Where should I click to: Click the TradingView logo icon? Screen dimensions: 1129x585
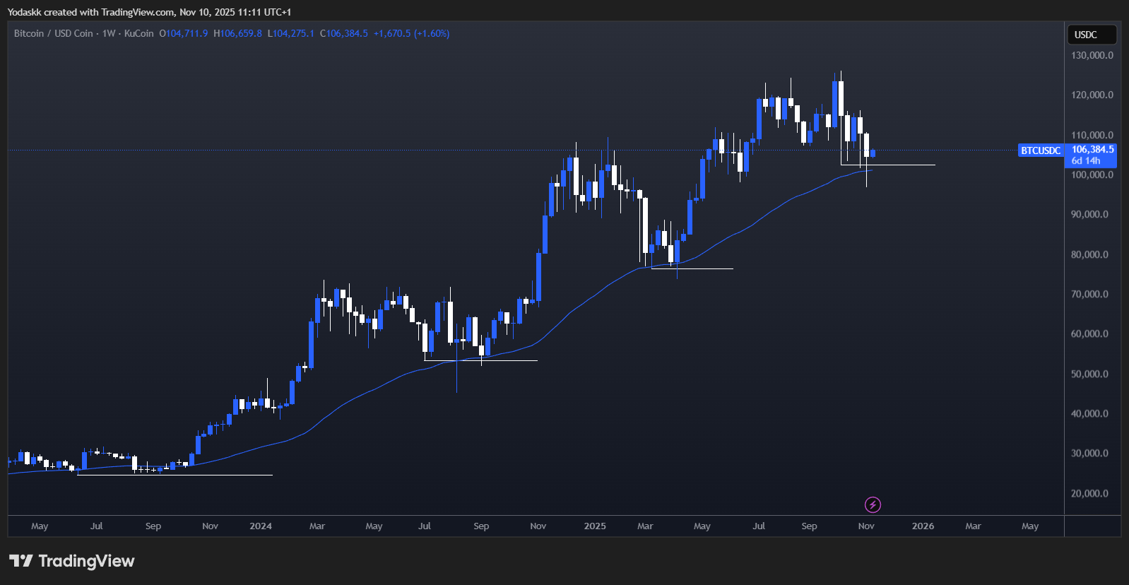click(x=21, y=561)
